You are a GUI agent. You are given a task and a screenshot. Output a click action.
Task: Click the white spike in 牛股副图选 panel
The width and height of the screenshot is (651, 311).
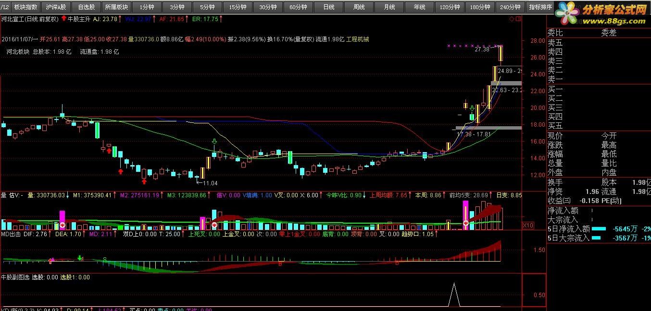pos(454,294)
